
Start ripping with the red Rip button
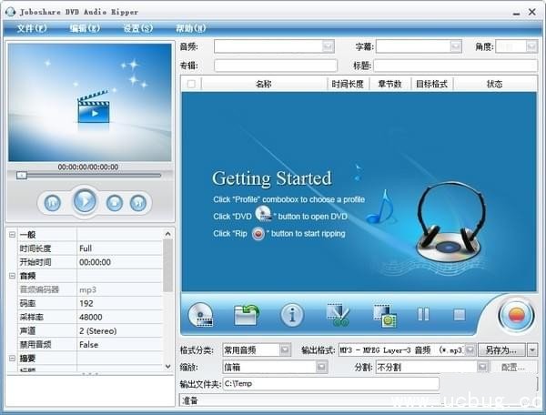coord(516,316)
